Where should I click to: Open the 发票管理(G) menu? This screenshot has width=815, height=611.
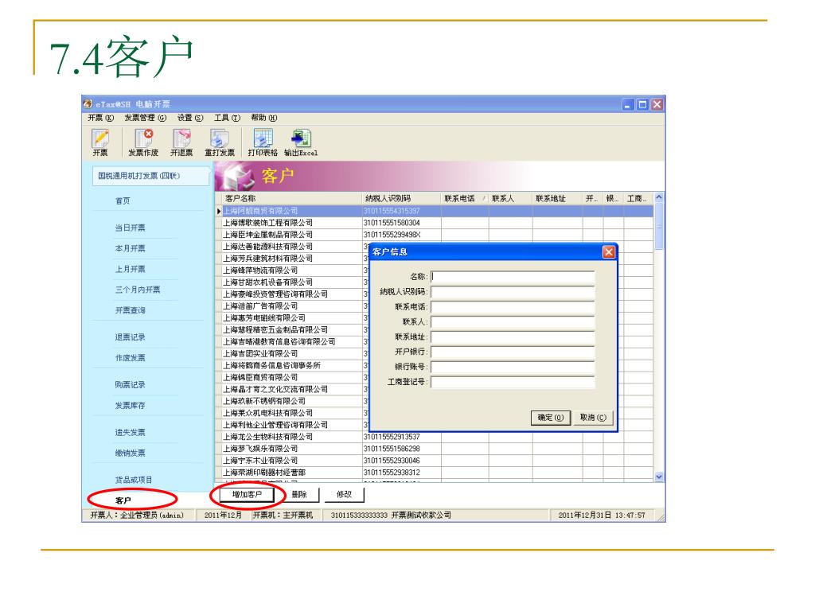pyautogui.click(x=145, y=118)
